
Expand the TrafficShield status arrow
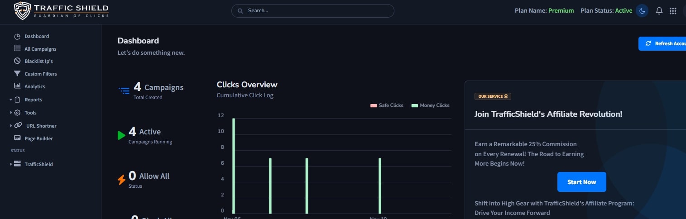click(11, 164)
